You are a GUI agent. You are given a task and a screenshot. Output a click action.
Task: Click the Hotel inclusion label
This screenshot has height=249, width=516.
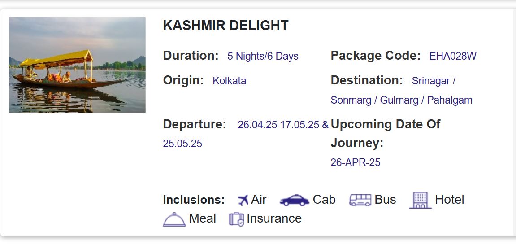click(x=449, y=200)
